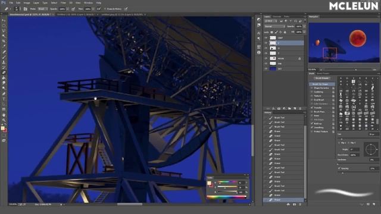Open the Image menu
381x214 pixels.
pyautogui.click(x=27, y=2)
